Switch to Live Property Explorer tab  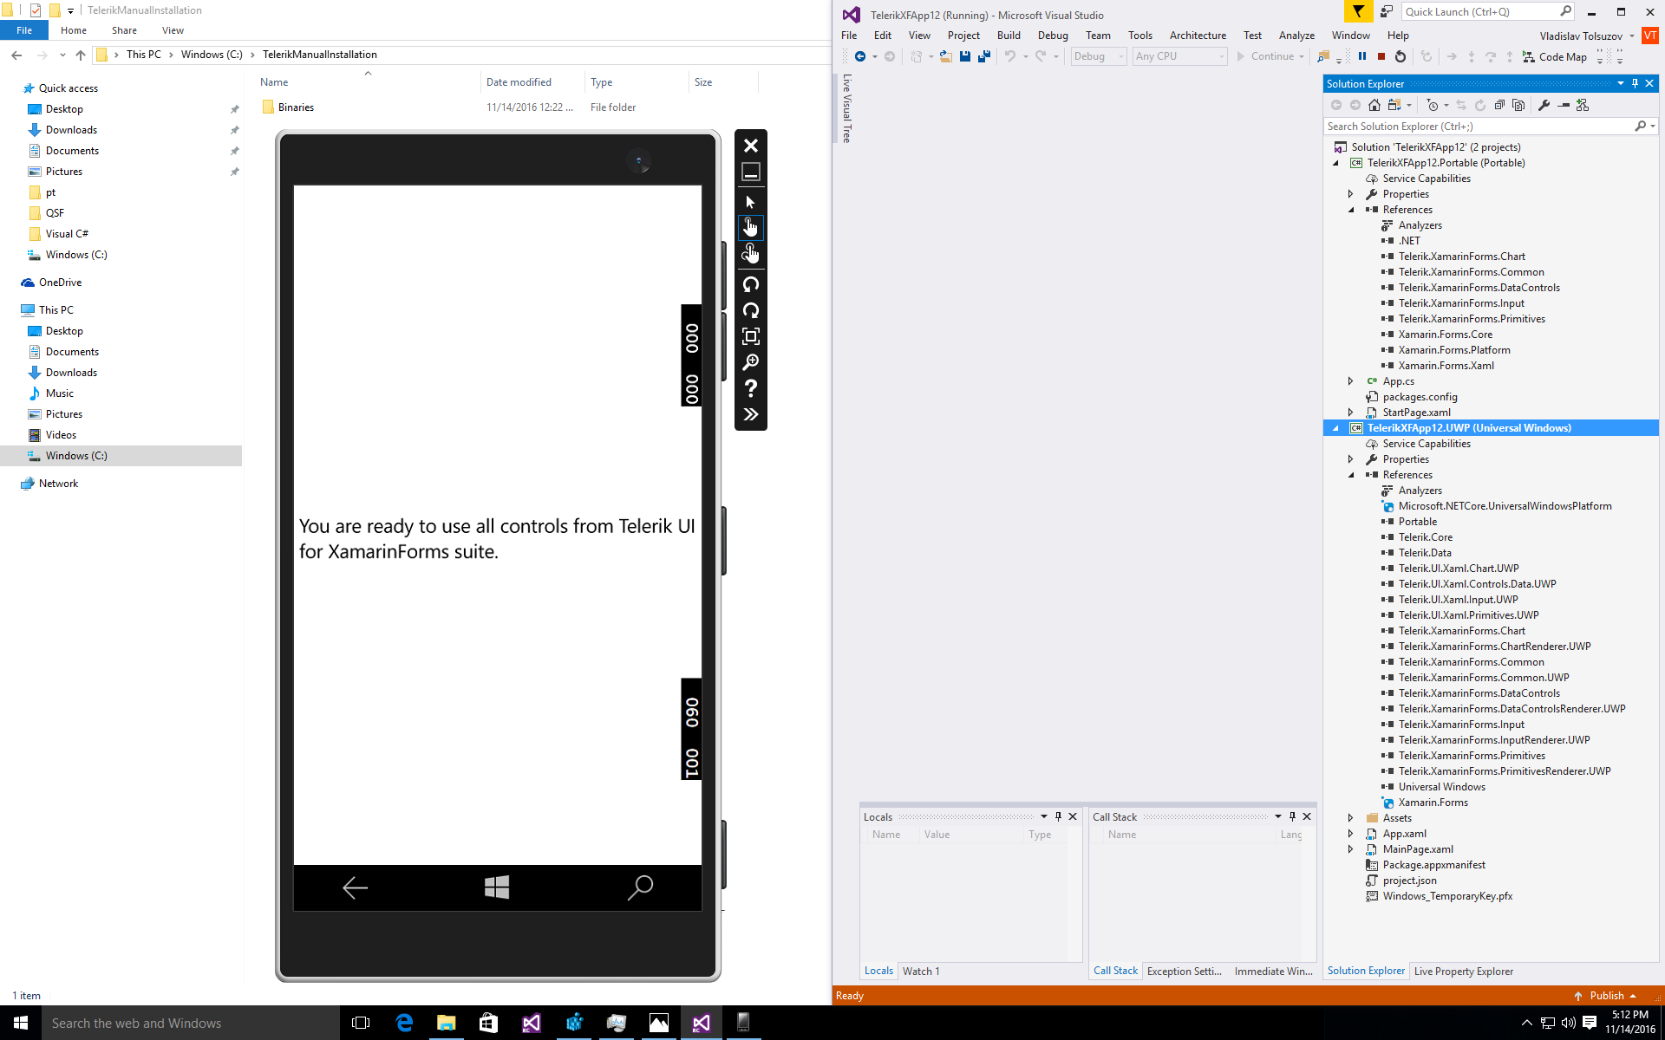pos(1463,972)
